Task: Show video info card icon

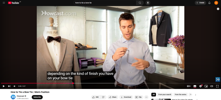Action: (x=218, y=9)
